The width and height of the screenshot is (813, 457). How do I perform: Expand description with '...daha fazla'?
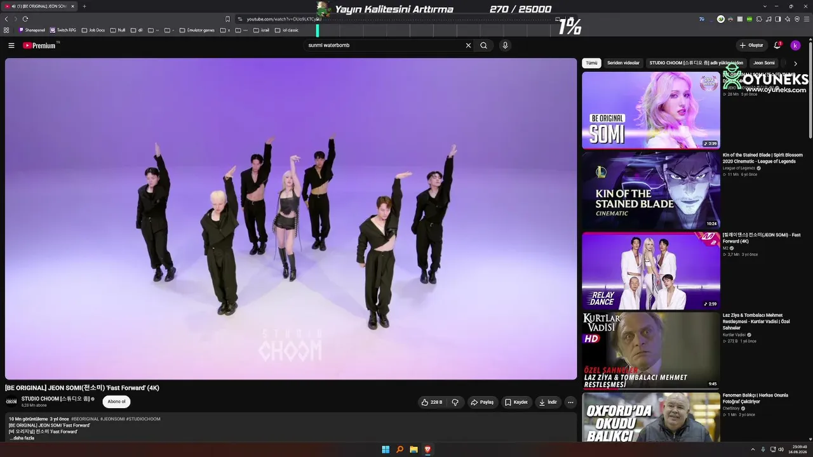[22, 438]
